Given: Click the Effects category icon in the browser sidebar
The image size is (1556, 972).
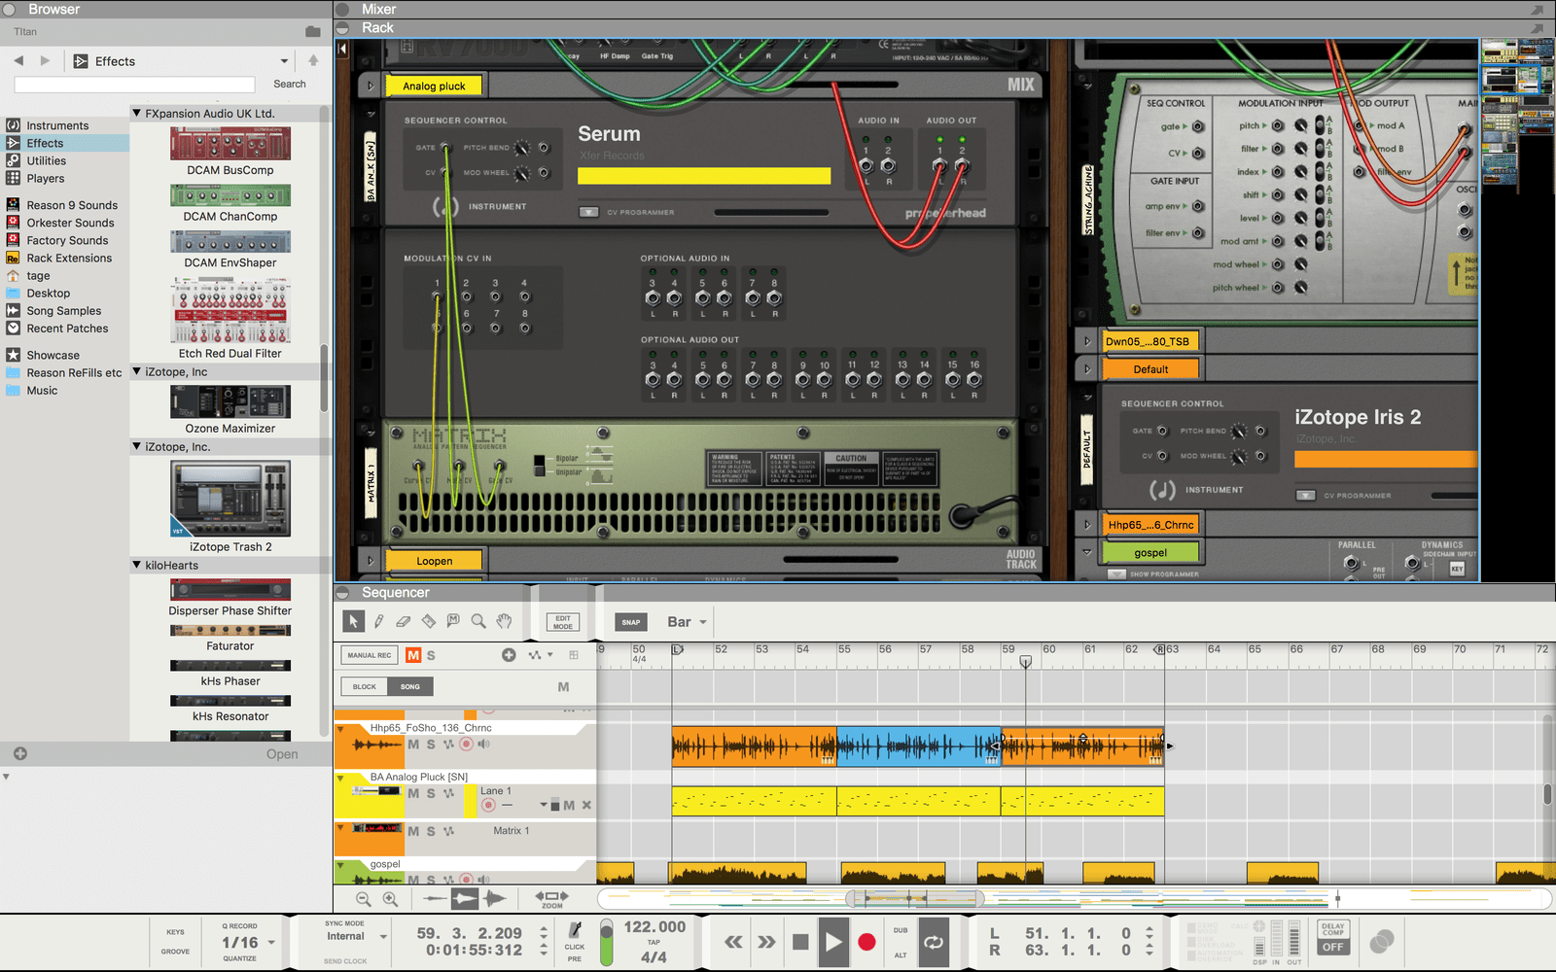Looking at the screenshot, I should [x=13, y=142].
